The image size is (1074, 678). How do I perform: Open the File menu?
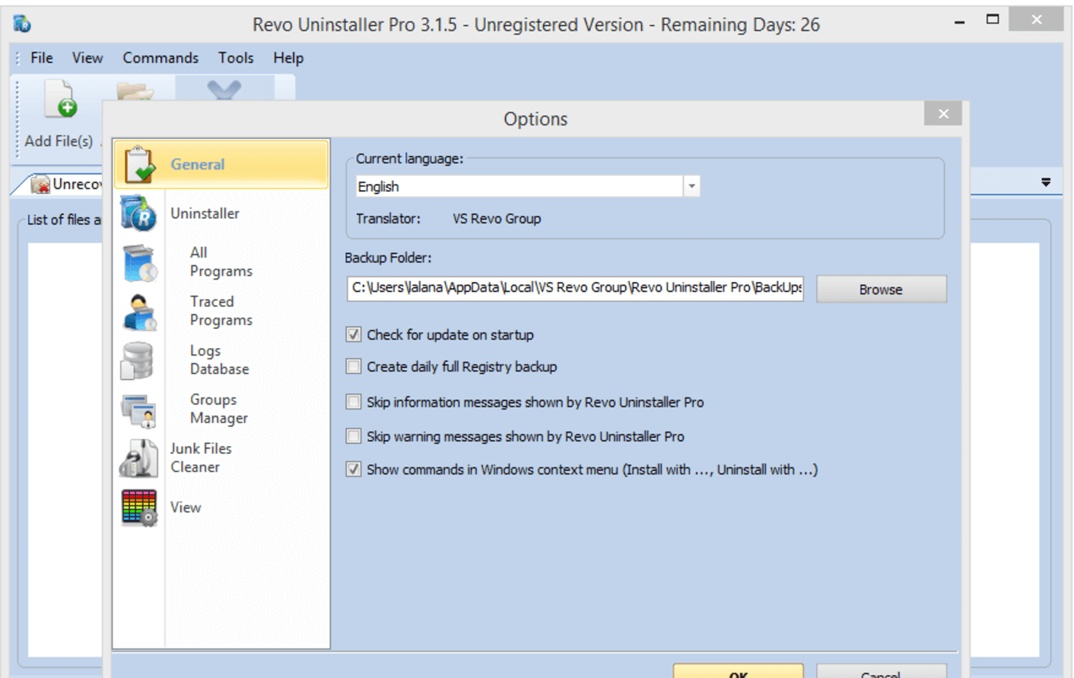(x=42, y=58)
